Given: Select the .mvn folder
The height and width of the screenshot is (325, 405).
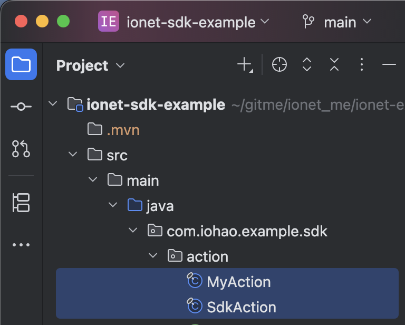Looking at the screenshot, I should coord(122,130).
